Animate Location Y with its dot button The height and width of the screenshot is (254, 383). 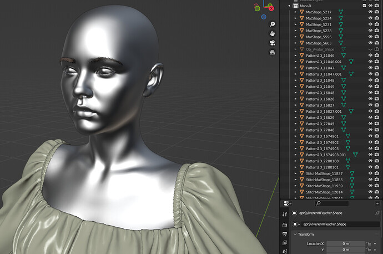point(375,250)
